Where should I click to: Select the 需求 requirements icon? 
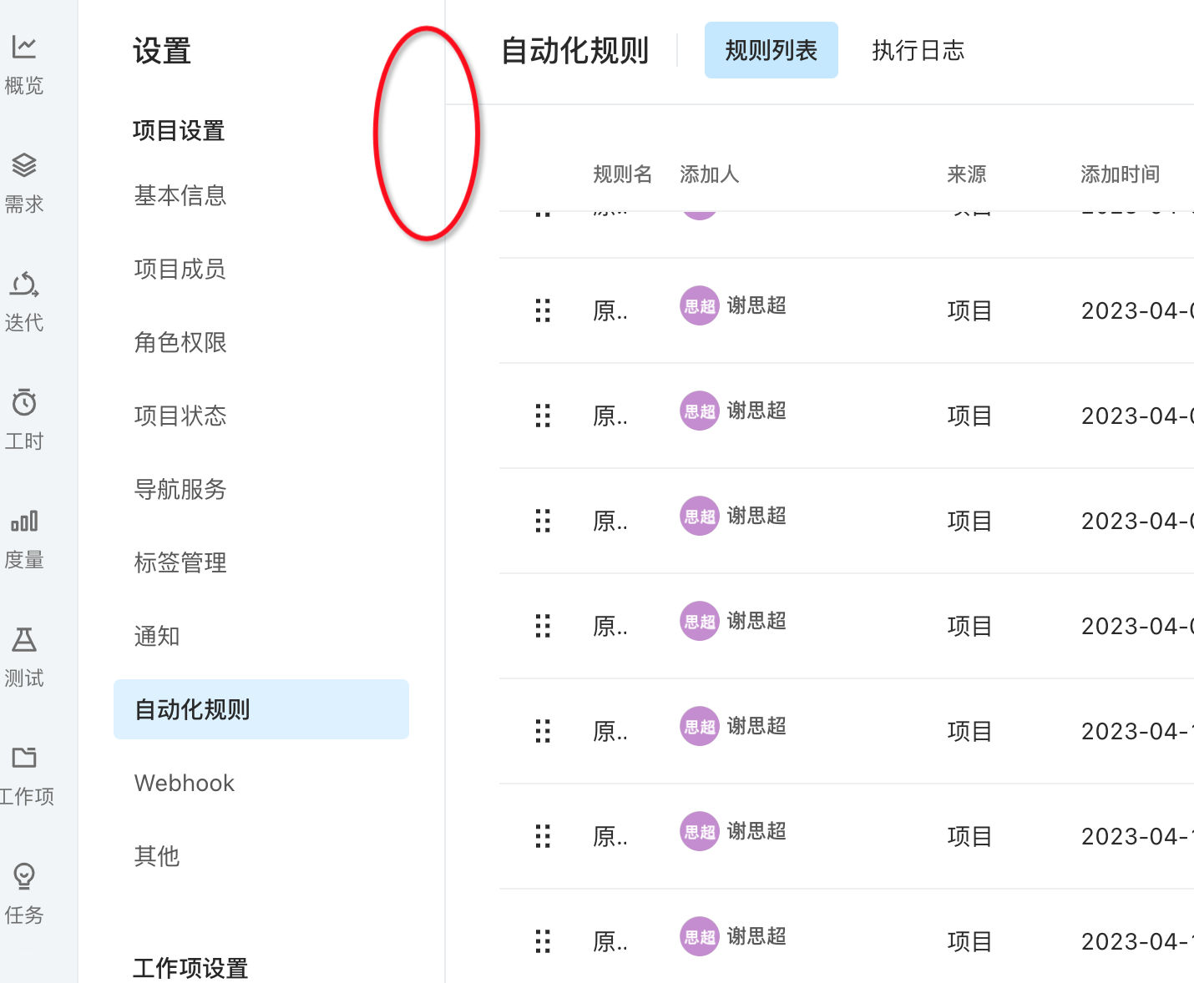24,164
